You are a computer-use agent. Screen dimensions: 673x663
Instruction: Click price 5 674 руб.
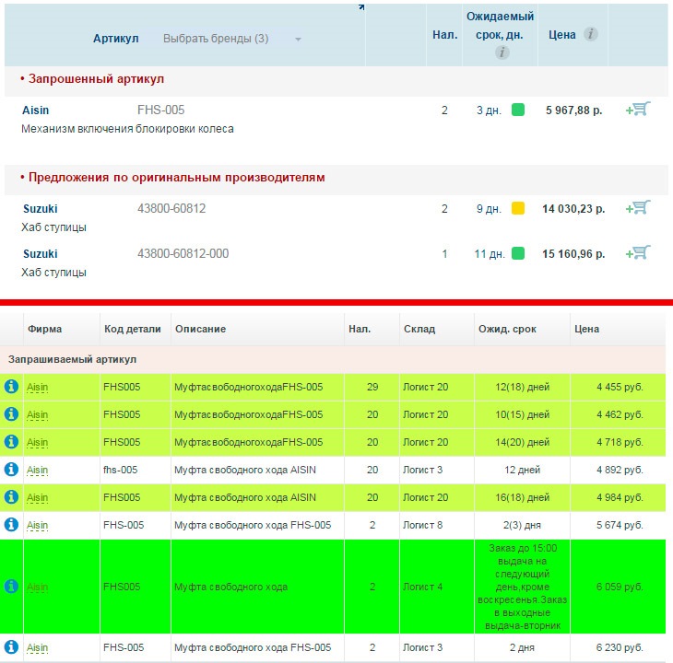pyautogui.click(x=620, y=525)
